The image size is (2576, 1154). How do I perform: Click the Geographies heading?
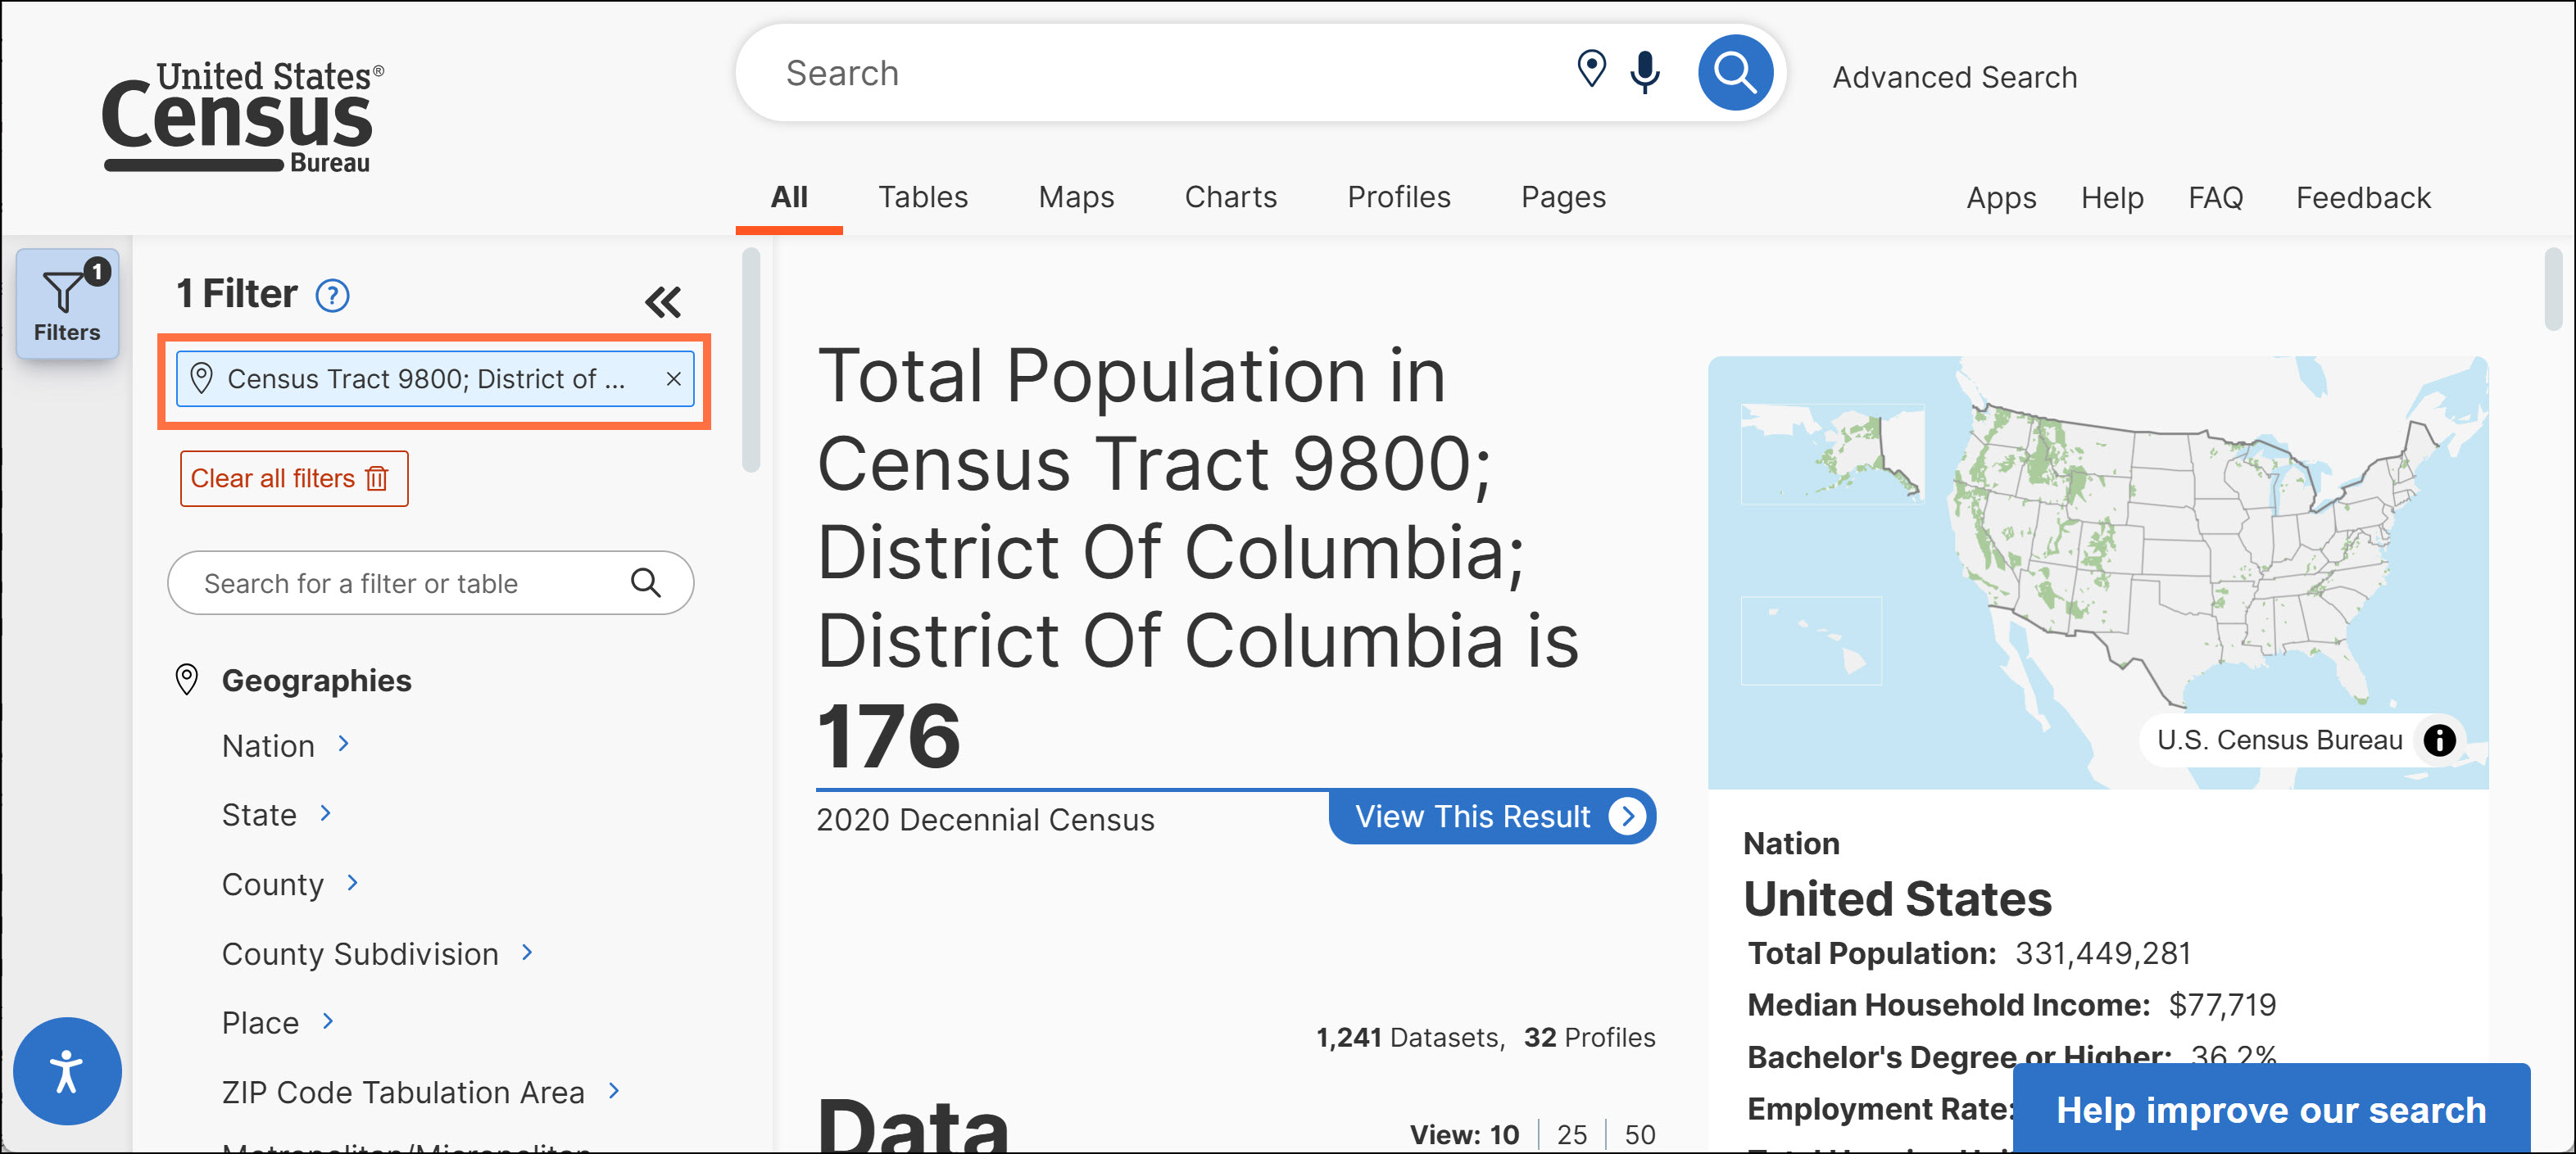316,680
